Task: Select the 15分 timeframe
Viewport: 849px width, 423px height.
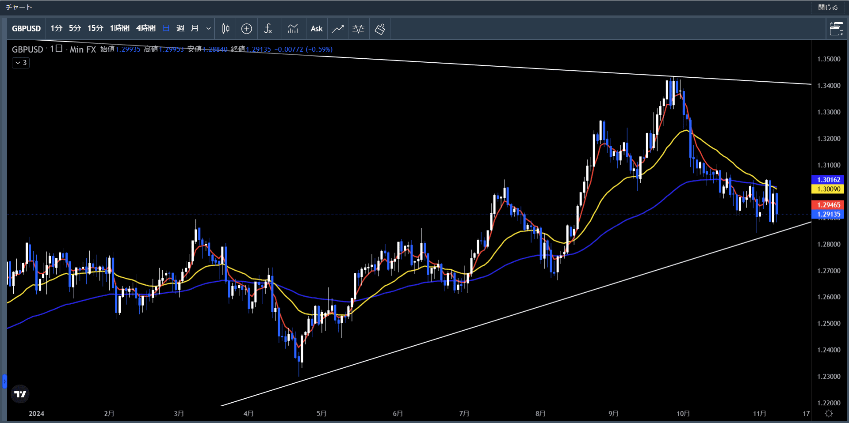Action: (95, 29)
